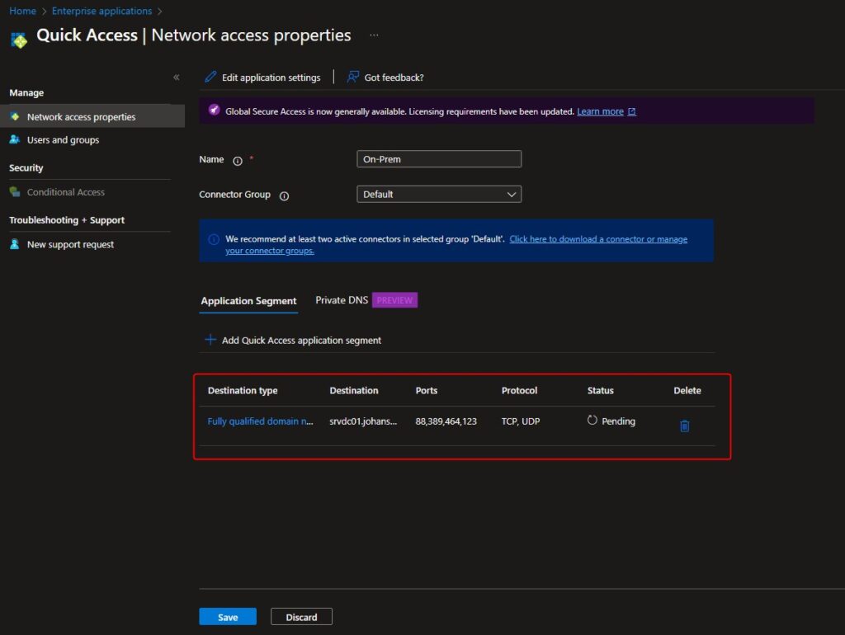Click the Pending status spinner icon

point(592,420)
